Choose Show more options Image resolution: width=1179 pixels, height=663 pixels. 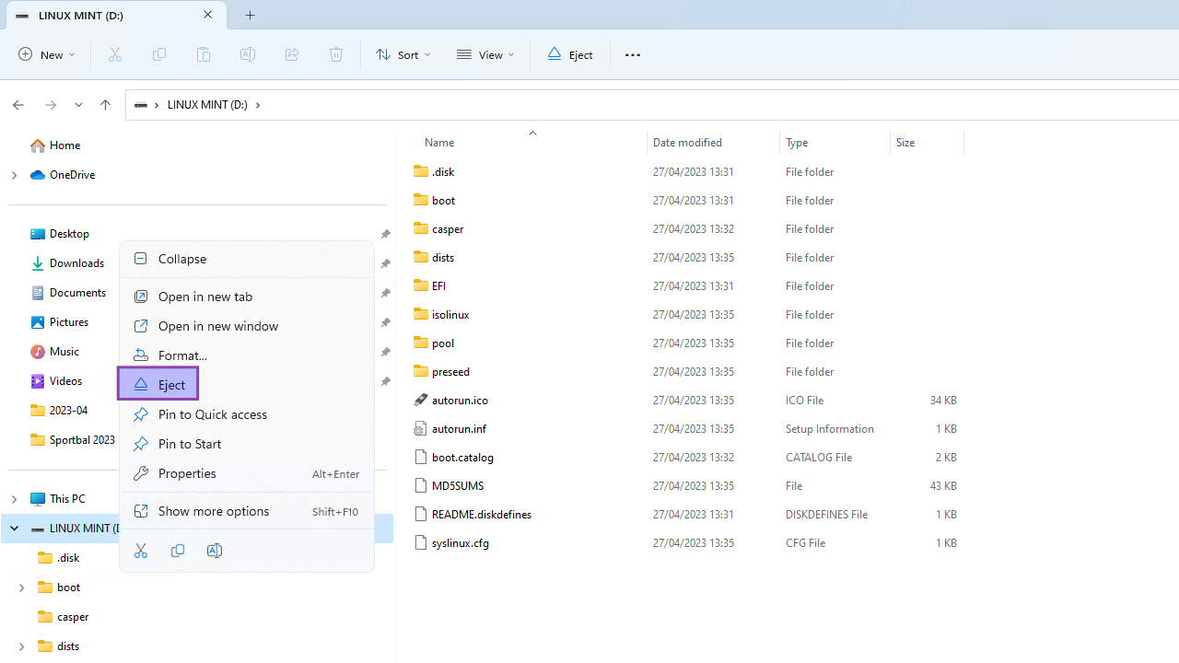point(247,511)
